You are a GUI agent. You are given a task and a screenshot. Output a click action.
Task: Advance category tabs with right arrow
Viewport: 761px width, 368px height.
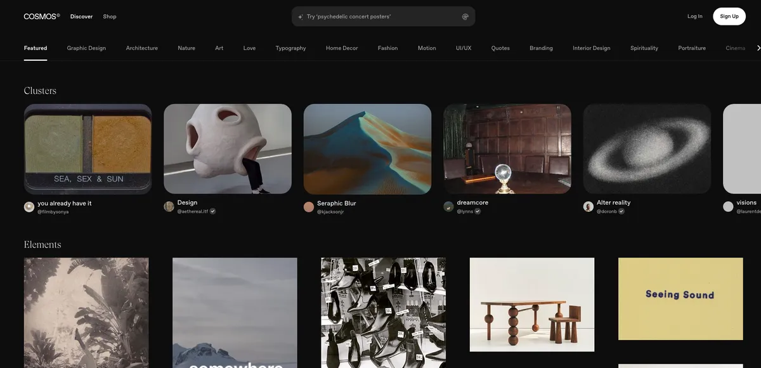[758, 48]
